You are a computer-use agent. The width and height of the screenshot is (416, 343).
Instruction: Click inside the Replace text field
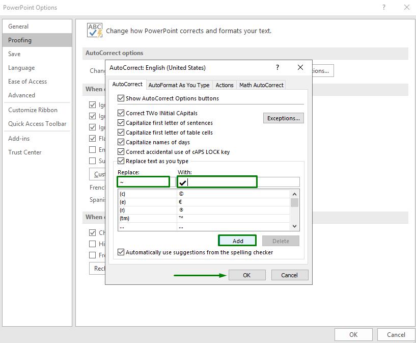pos(143,182)
